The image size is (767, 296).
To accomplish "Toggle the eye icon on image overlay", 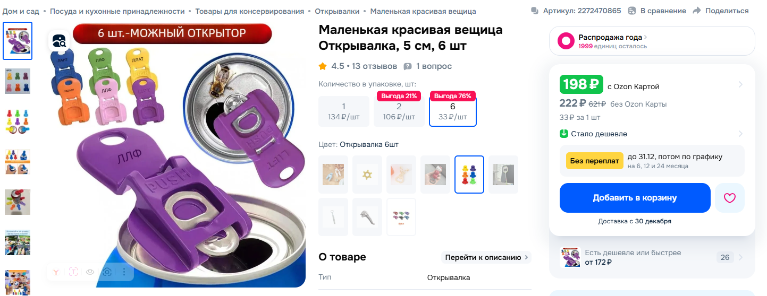I will [x=90, y=272].
